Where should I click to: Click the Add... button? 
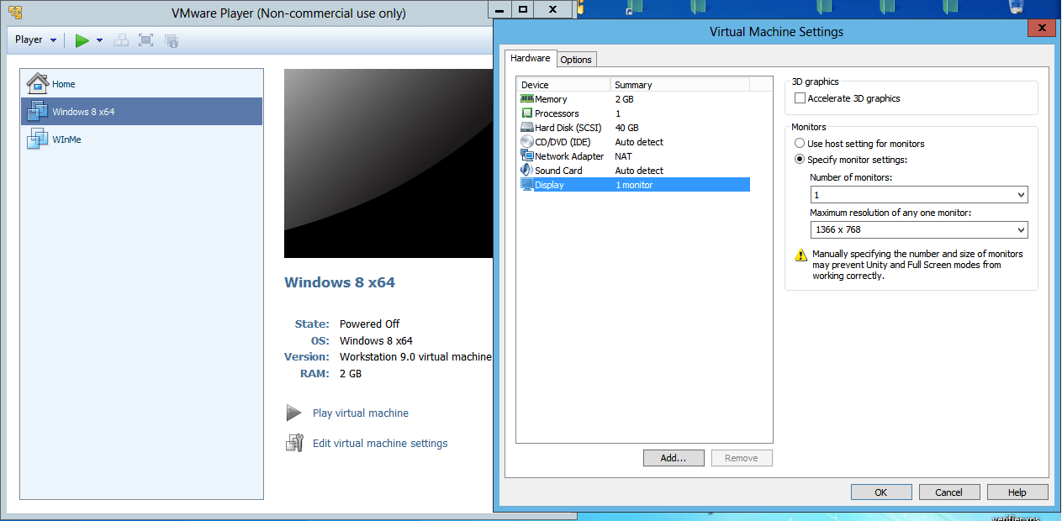pyautogui.click(x=674, y=458)
